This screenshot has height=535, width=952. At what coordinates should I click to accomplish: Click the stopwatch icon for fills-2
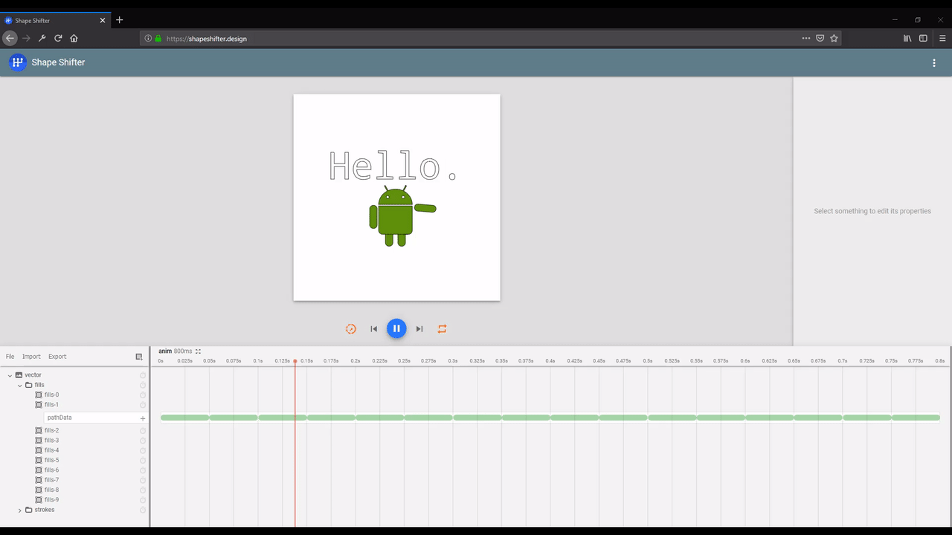(x=143, y=430)
